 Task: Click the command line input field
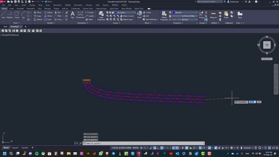coord(143,143)
